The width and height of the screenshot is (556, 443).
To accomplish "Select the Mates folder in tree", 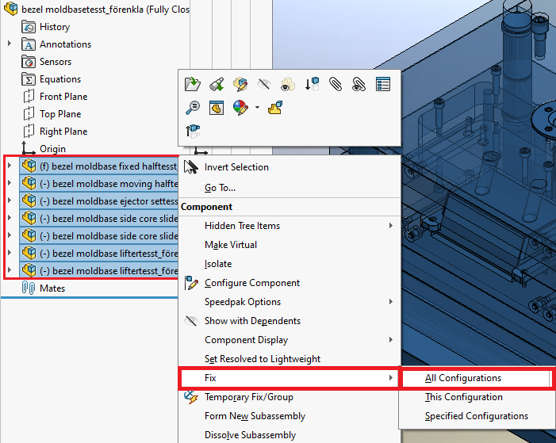I will coord(52,288).
